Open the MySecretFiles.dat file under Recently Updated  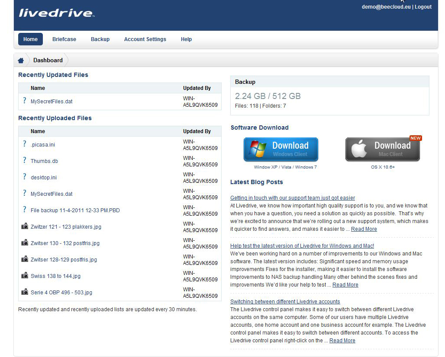click(x=52, y=102)
